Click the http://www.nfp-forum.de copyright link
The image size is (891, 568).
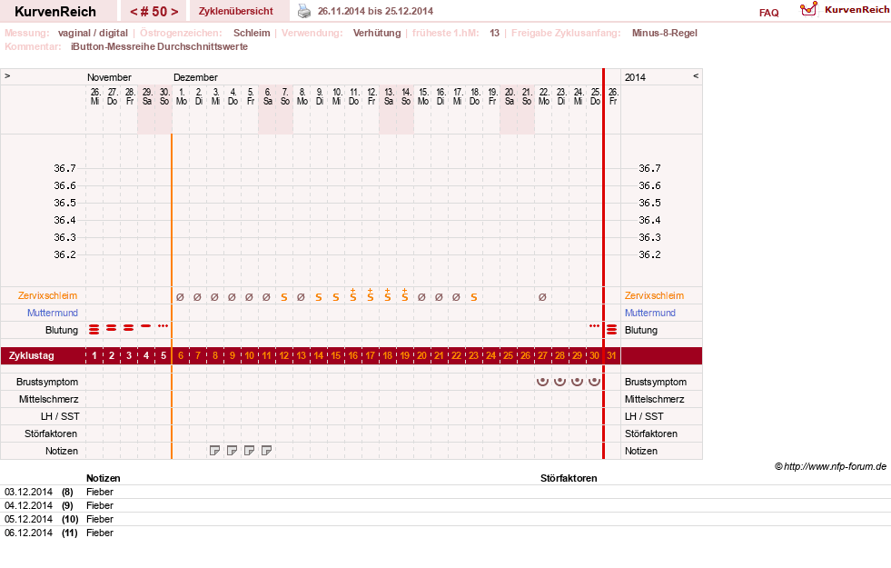pyautogui.click(x=835, y=466)
